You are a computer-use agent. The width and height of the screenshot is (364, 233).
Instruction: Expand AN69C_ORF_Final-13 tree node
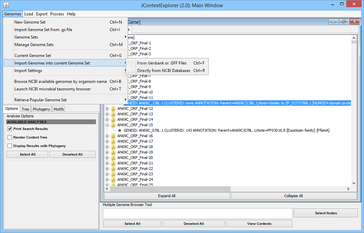pyautogui.click(x=107, y=114)
